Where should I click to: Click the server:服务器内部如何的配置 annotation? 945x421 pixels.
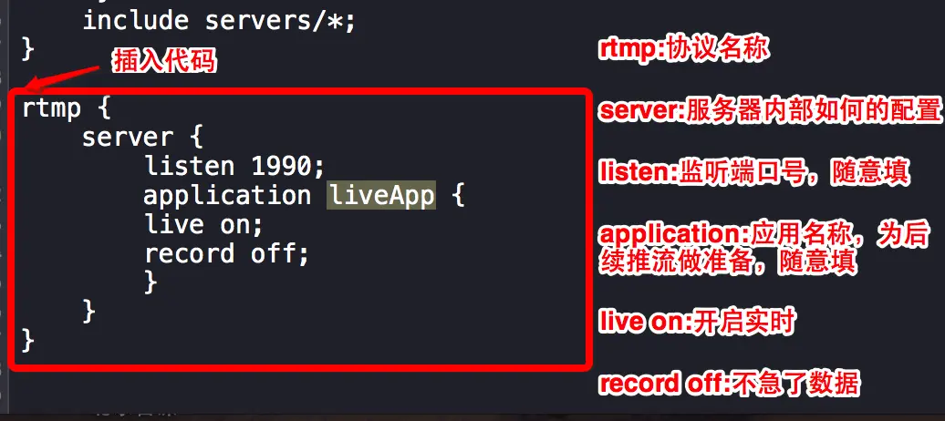point(770,111)
